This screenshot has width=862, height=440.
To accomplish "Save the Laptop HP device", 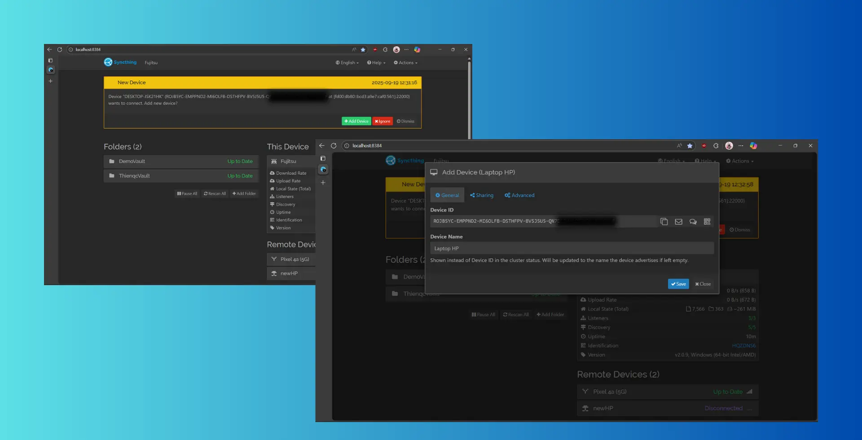I will pyautogui.click(x=678, y=284).
